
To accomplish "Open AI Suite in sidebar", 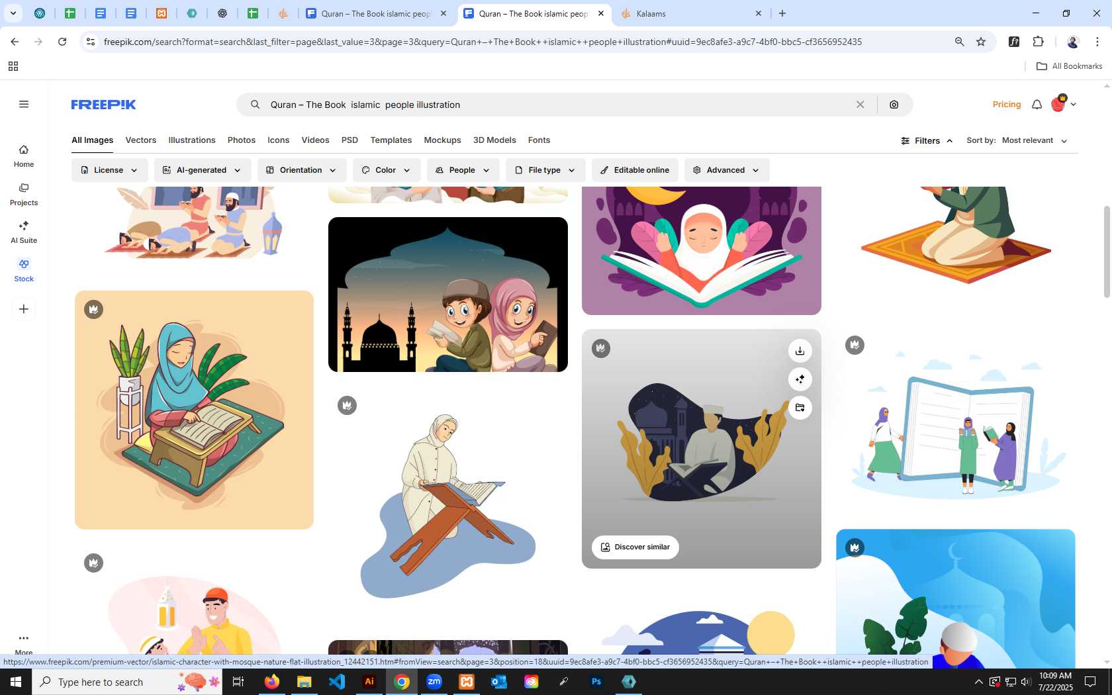I will pyautogui.click(x=24, y=232).
